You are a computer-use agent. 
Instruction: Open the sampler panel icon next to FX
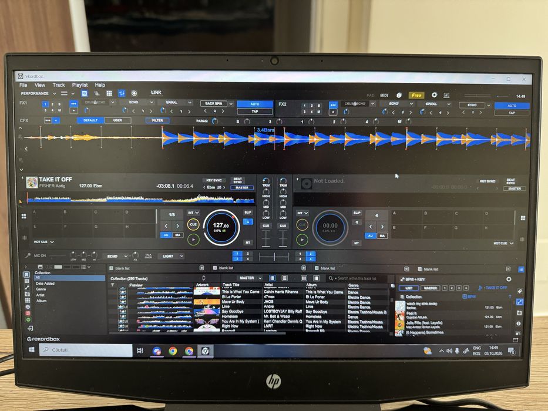point(97,93)
